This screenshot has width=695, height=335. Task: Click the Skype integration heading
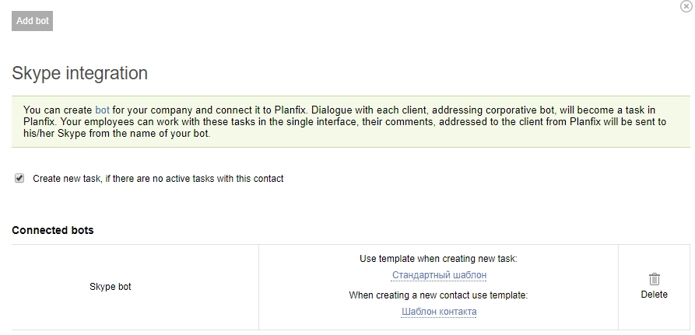pyautogui.click(x=80, y=73)
